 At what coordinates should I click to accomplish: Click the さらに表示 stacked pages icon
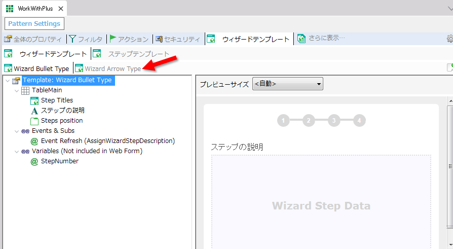[301, 39]
